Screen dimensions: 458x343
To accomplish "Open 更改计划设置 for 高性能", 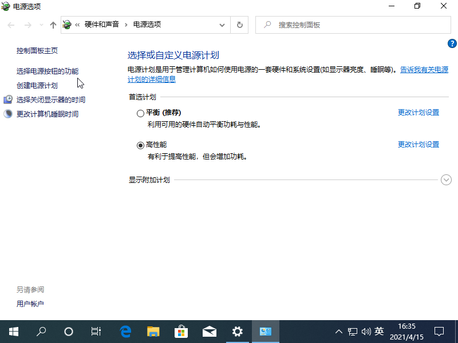I will [418, 144].
